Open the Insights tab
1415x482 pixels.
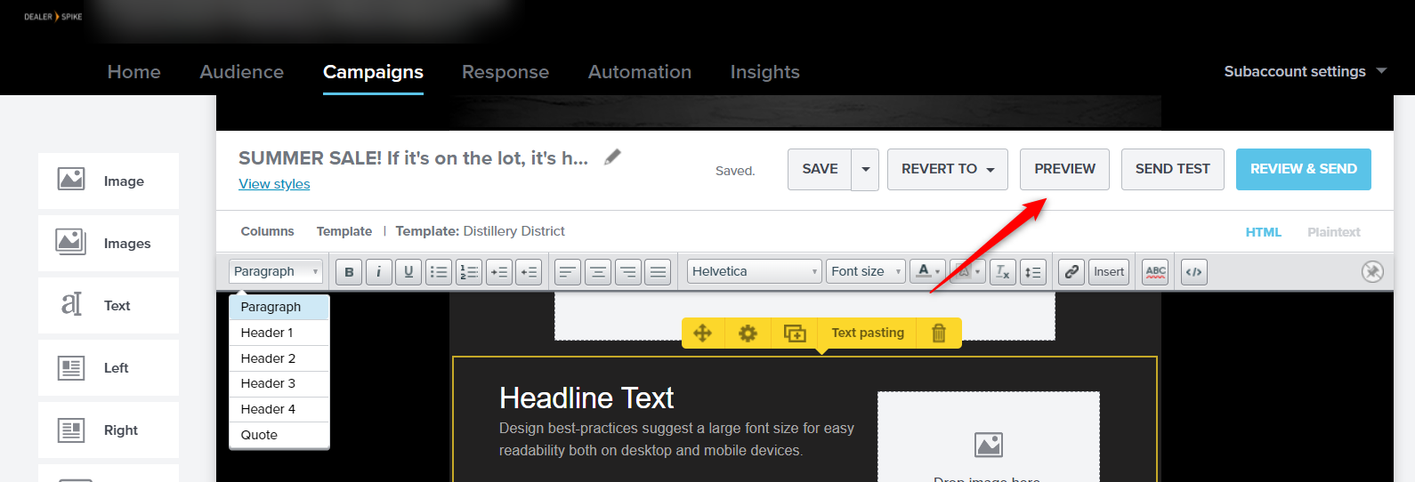pyautogui.click(x=765, y=72)
